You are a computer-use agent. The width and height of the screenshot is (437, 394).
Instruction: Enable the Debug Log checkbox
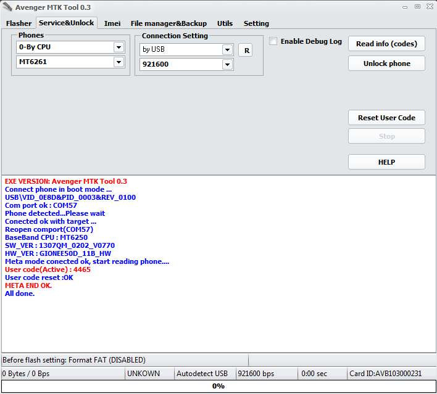(x=273, y=41)
